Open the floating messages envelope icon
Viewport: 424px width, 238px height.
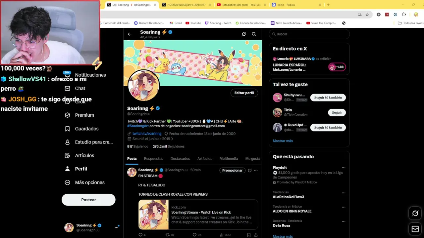click(415, 229)
